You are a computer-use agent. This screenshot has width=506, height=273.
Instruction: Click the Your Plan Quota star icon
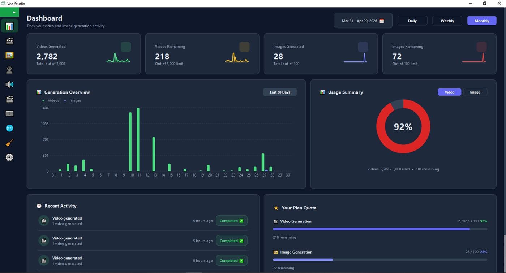(x=276, y=208)
